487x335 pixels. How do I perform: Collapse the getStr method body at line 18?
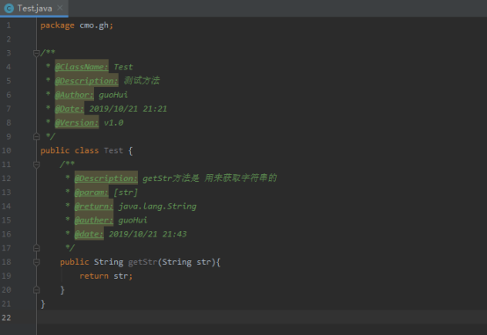click(36, 262)
